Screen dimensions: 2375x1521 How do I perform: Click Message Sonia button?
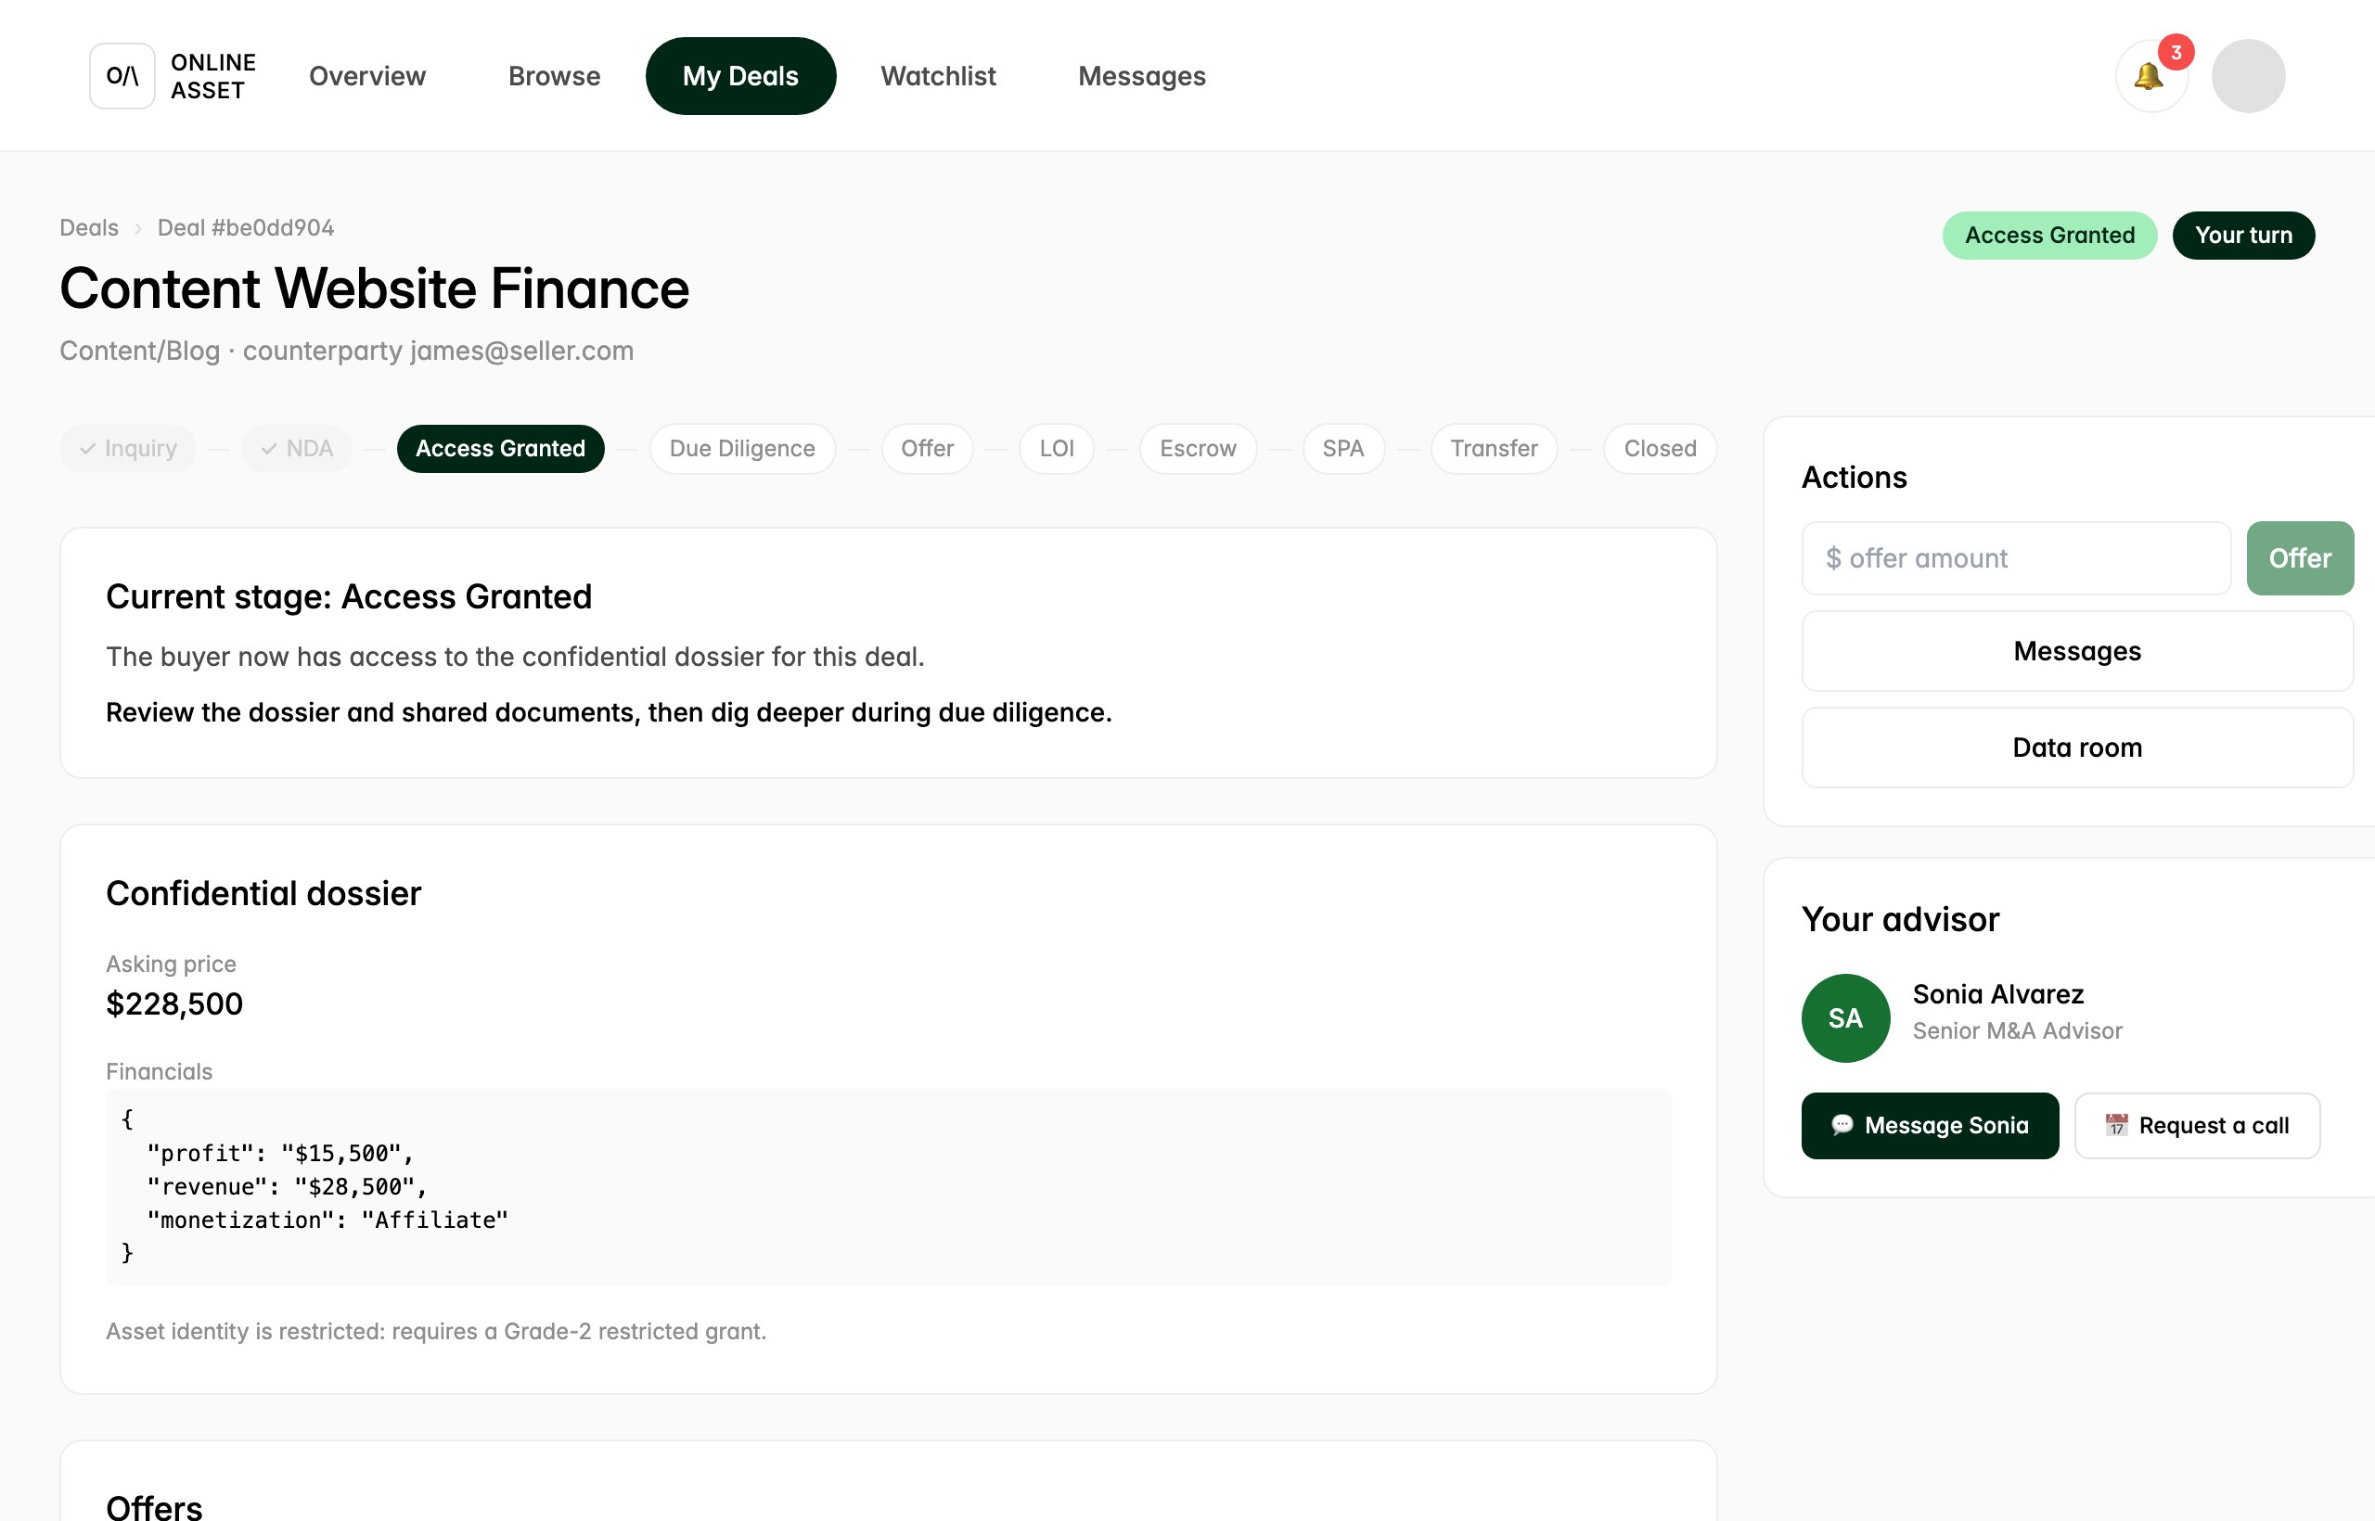click(1930, 1125)
